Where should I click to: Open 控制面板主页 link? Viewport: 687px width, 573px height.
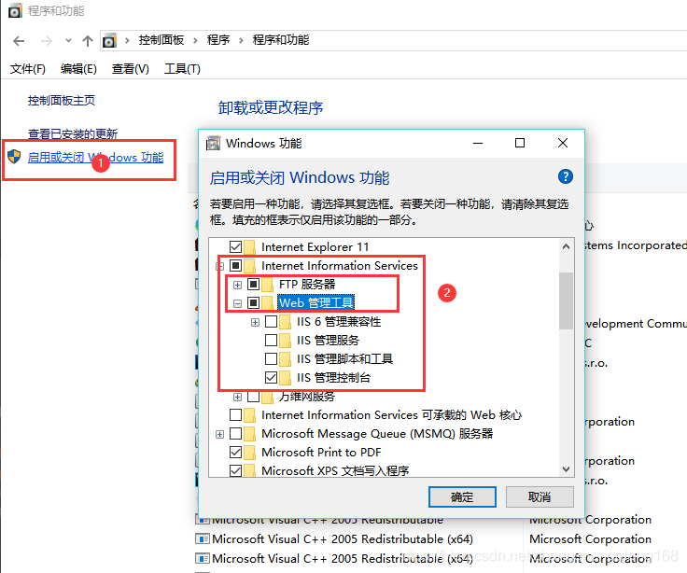62,100
